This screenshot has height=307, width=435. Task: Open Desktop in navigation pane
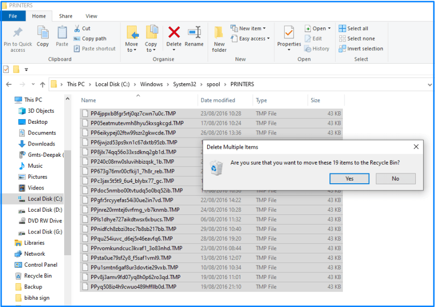pos(33,122)
